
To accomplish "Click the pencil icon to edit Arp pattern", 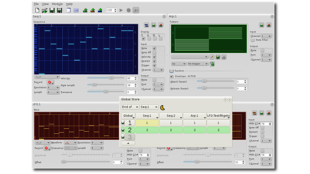I will (x=212, y=57).
